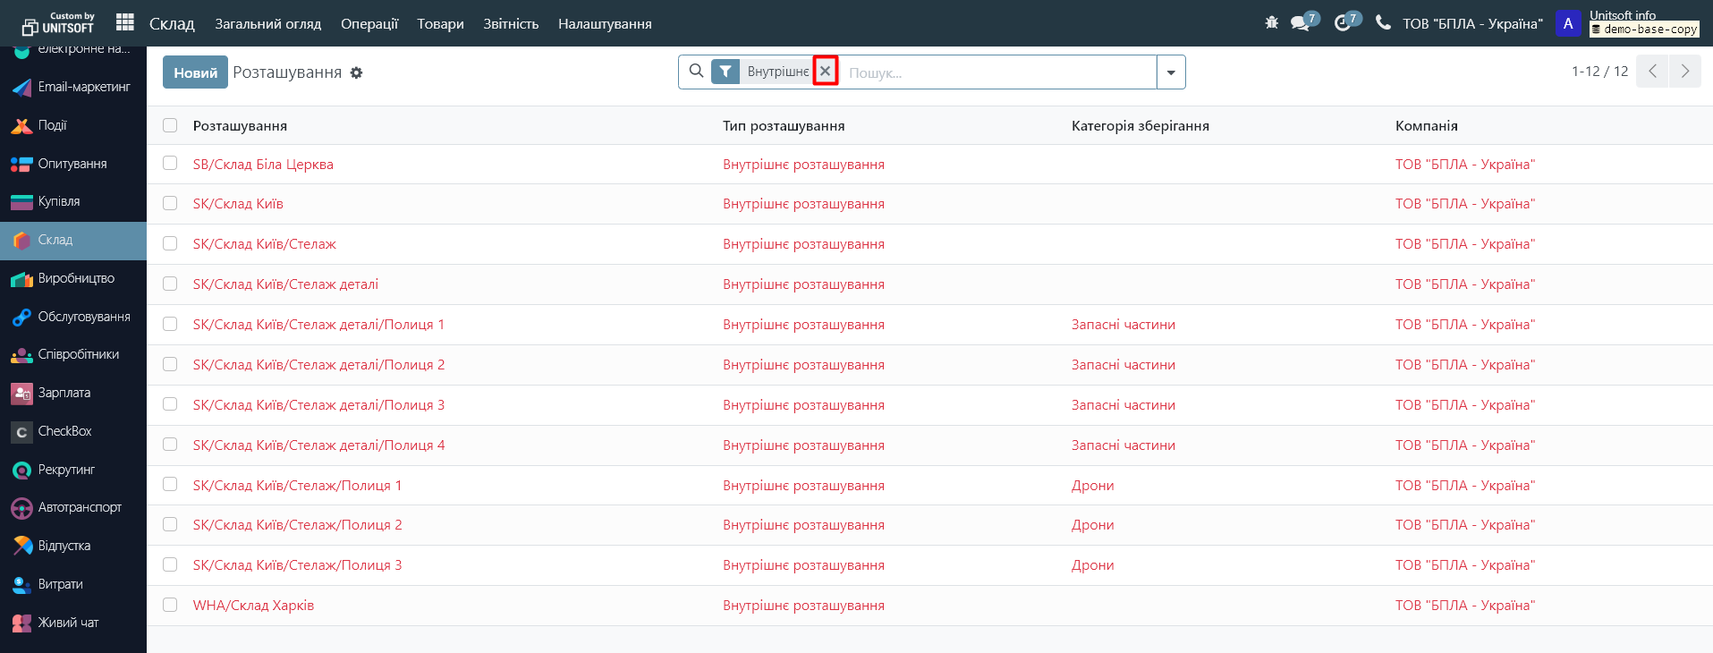Open the Операції menu
Screen dimensions: 1713x653
coord(369,24)
